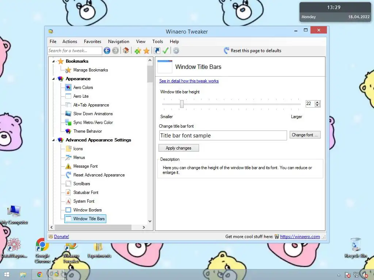Image resolution: width=374 pixels, height=280 pixels.
Task: Click the Change font button
Action: coord(305,135)
